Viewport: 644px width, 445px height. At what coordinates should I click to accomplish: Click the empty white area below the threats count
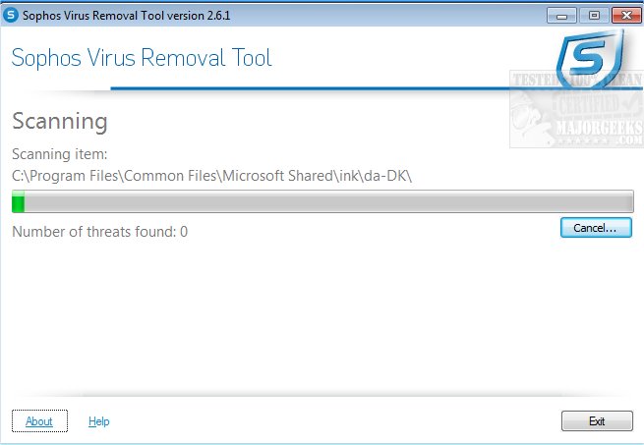pyautogui.click(x=295, y=314)
